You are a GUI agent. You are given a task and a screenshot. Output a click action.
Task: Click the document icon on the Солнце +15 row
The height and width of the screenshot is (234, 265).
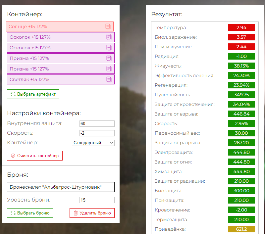pos(108,26)
